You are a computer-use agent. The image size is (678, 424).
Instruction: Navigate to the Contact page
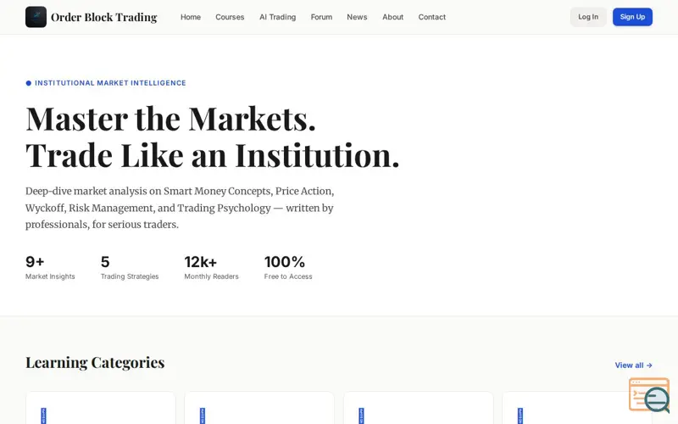431,17
